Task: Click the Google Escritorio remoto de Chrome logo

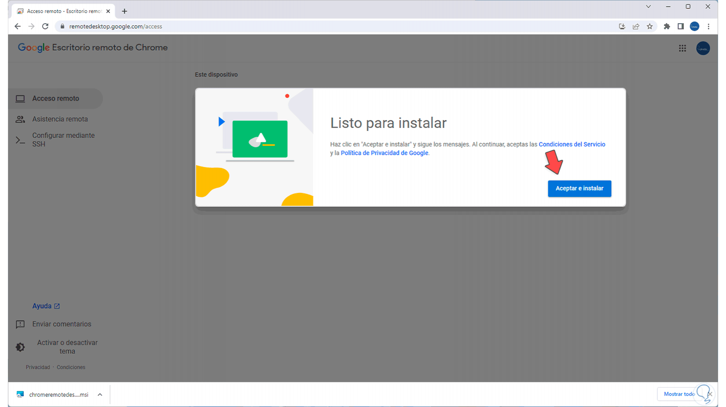Action: tap(93, 47)
